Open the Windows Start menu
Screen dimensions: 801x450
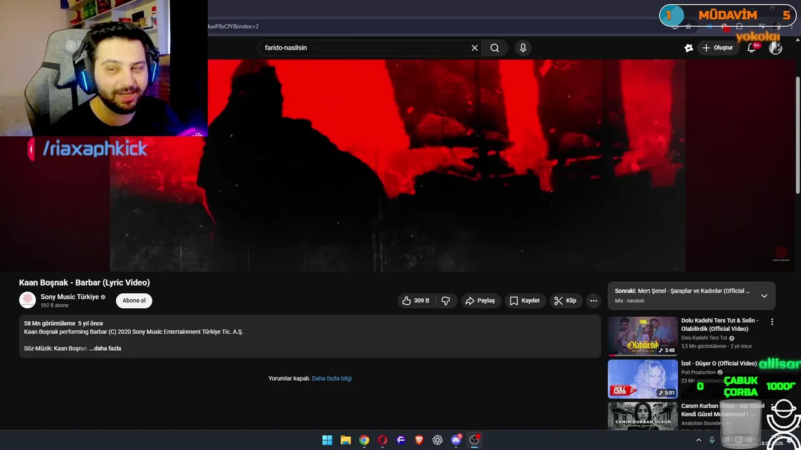327,440
